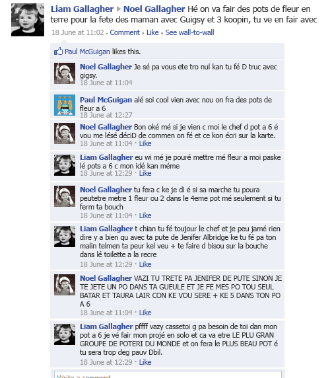Like Liam's 'pffff vazy cassetoi' comment

(x=145, y=362)
